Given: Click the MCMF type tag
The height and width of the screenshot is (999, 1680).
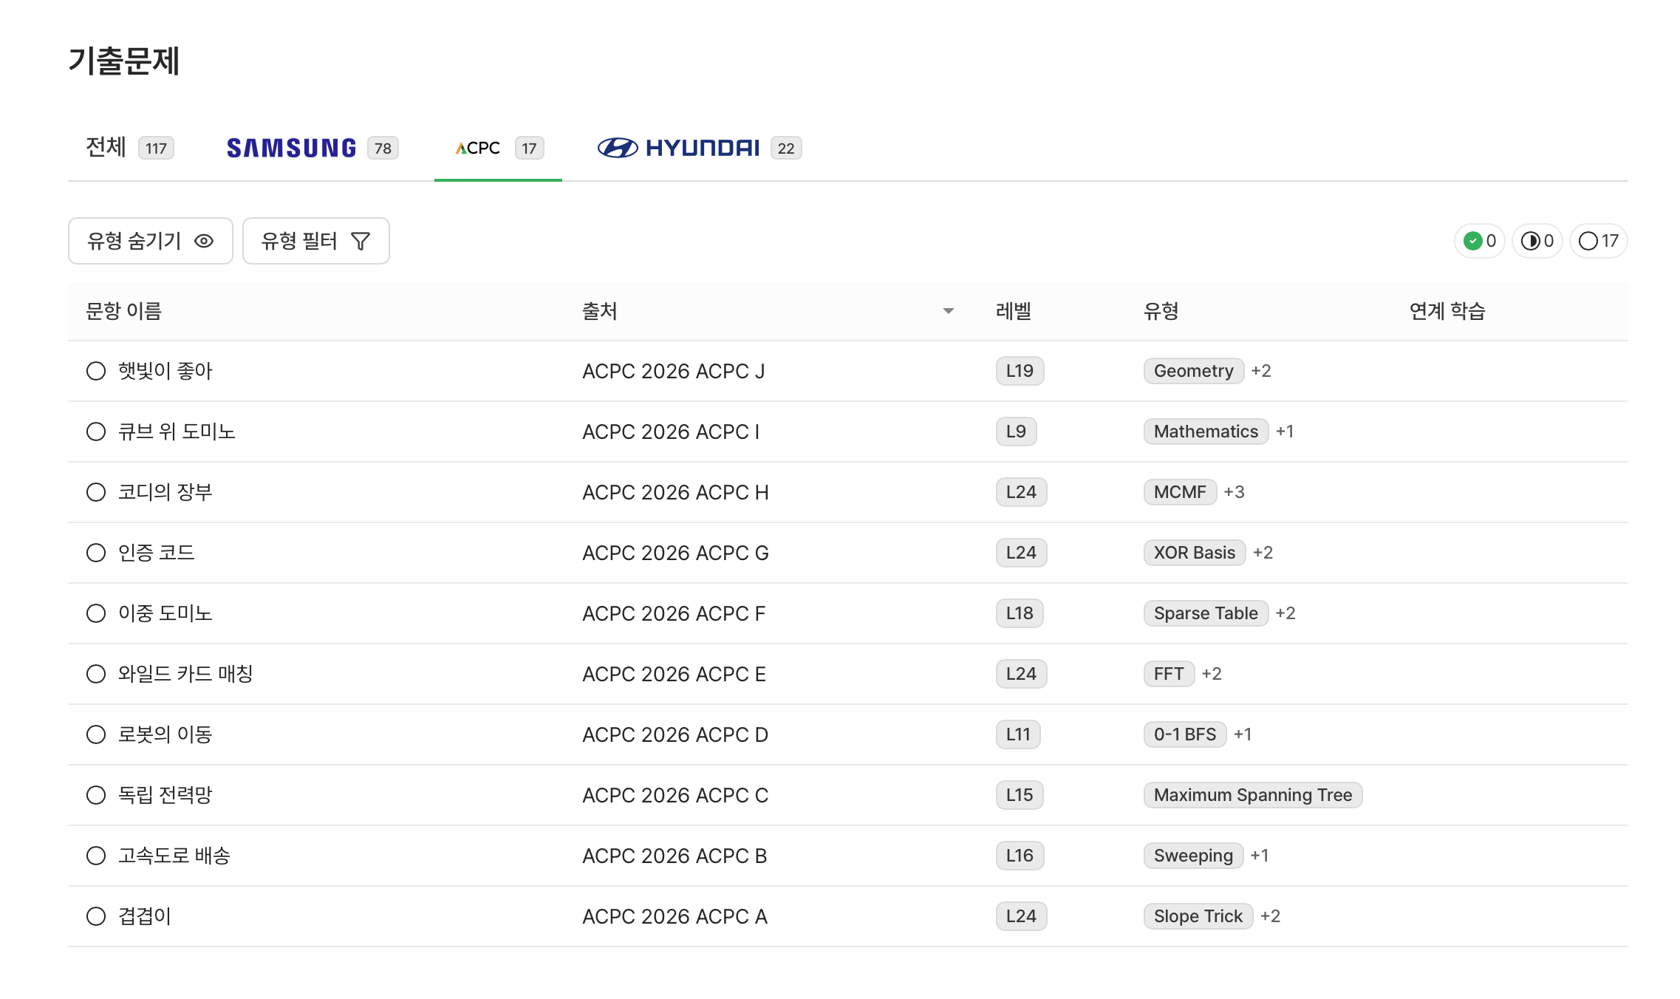Looking at the screenshot, I should (x=1180, y=492).
